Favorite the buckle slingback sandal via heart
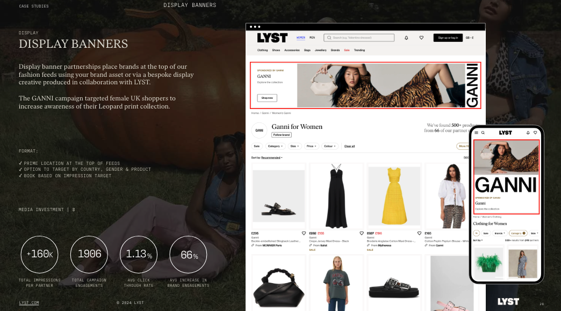Screen dimensions: 561x311 point(304,234)
